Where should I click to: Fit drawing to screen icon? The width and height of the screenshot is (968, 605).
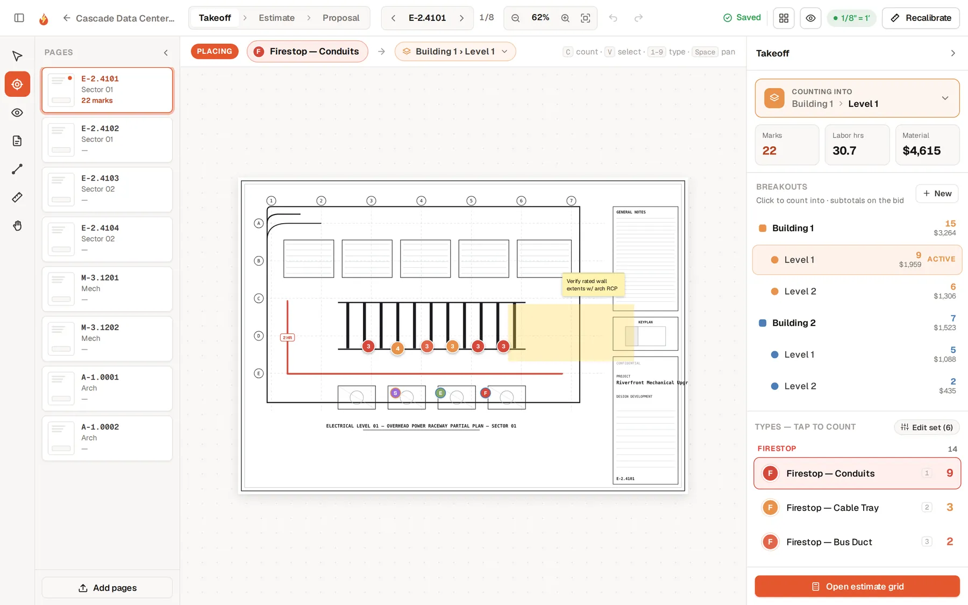tap(586, 18)
